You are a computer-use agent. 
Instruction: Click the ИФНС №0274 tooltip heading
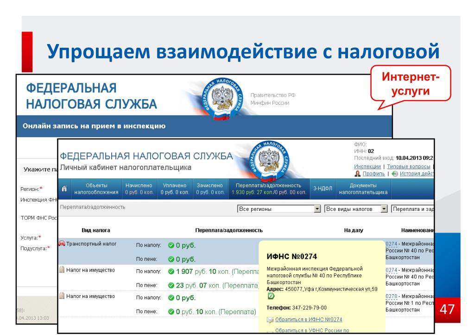point(292,257)
